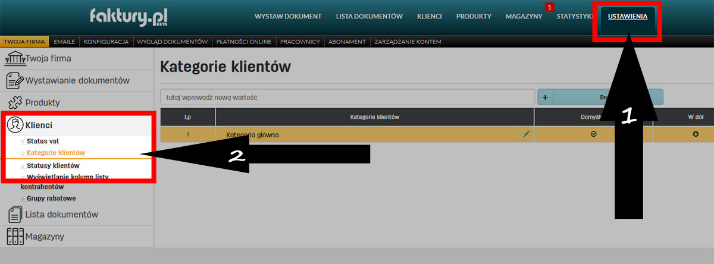
Task: Select the Kategoria główna row text
Action: coord(252,135)
